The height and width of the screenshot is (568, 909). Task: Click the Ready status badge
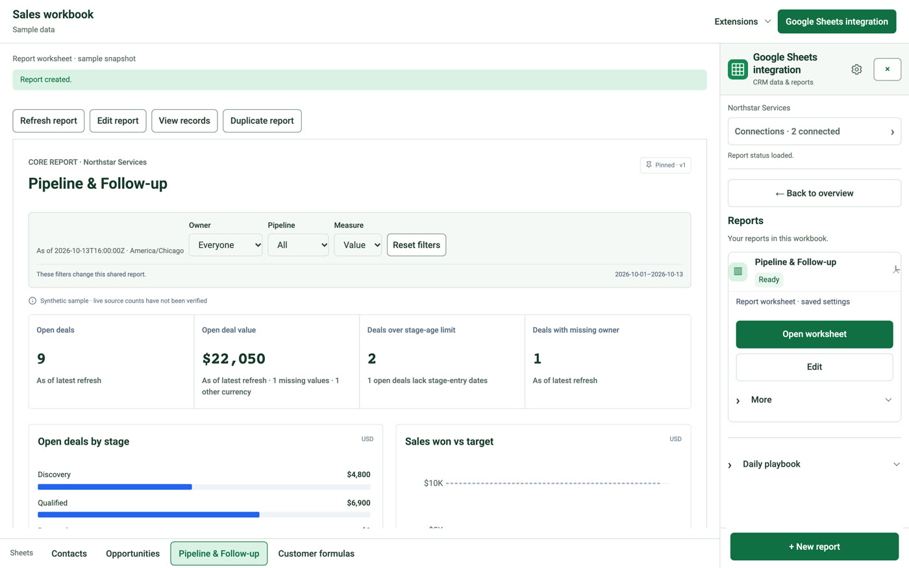(769, 280)
